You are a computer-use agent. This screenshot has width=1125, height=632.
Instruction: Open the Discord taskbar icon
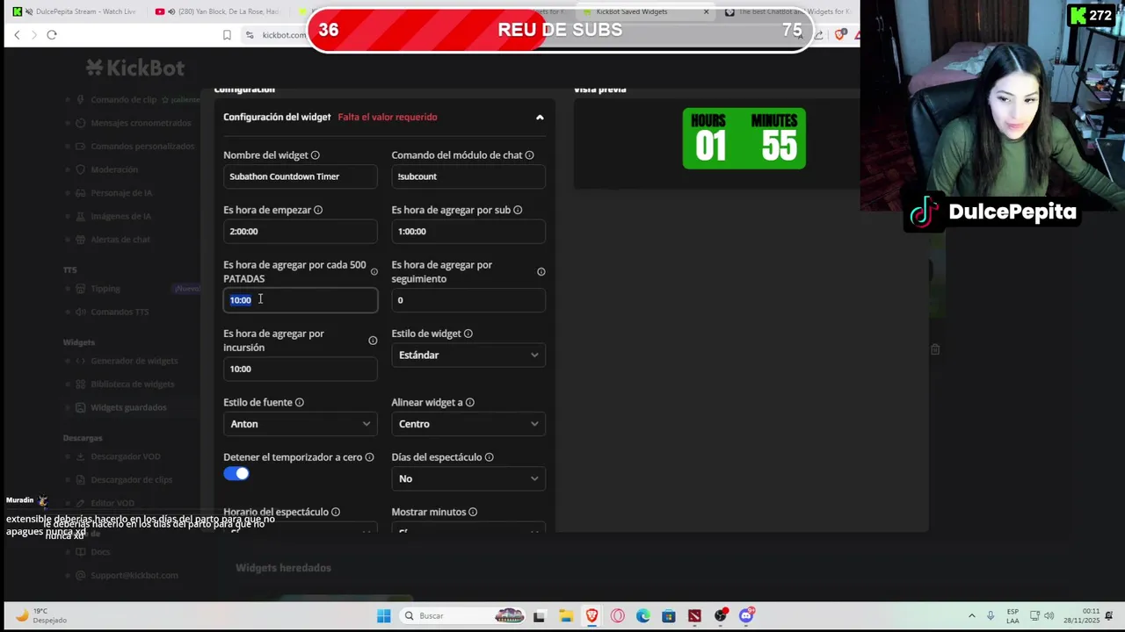pos(746,615)
